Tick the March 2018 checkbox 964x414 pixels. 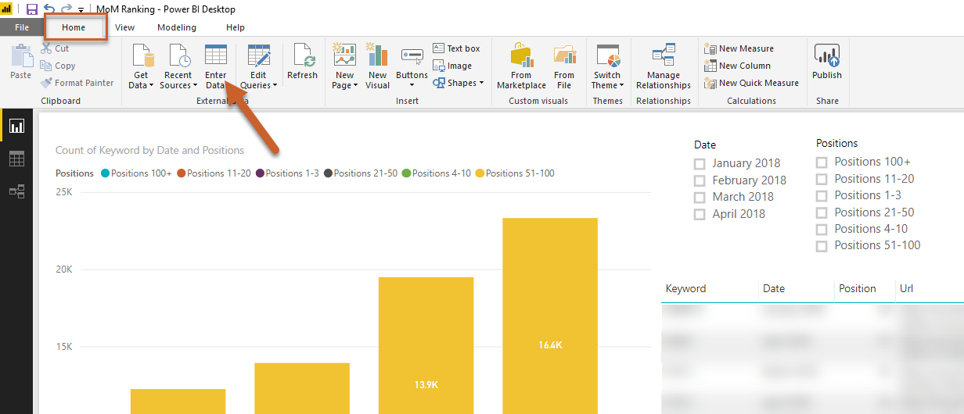700,198
